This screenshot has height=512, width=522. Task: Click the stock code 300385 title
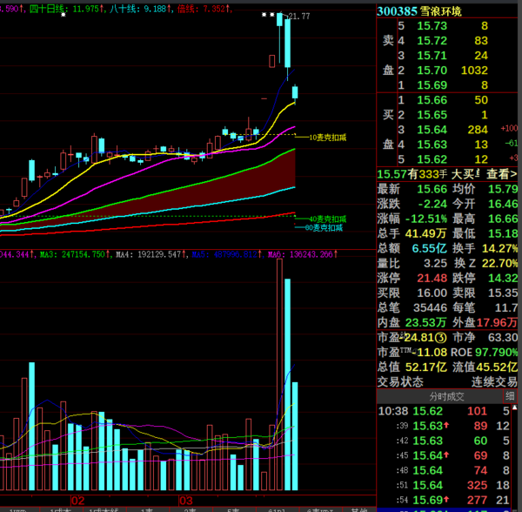[x=396, y=10]
